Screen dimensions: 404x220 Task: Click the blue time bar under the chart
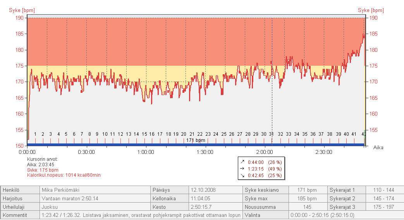(x=116, y=145)
